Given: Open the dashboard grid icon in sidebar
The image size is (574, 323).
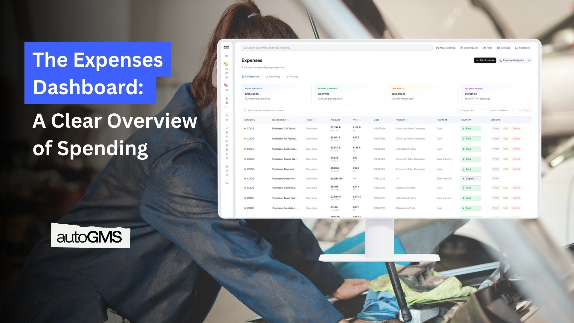Looking at the screenshot, I should pyautogui.click(x=227, y=56).
